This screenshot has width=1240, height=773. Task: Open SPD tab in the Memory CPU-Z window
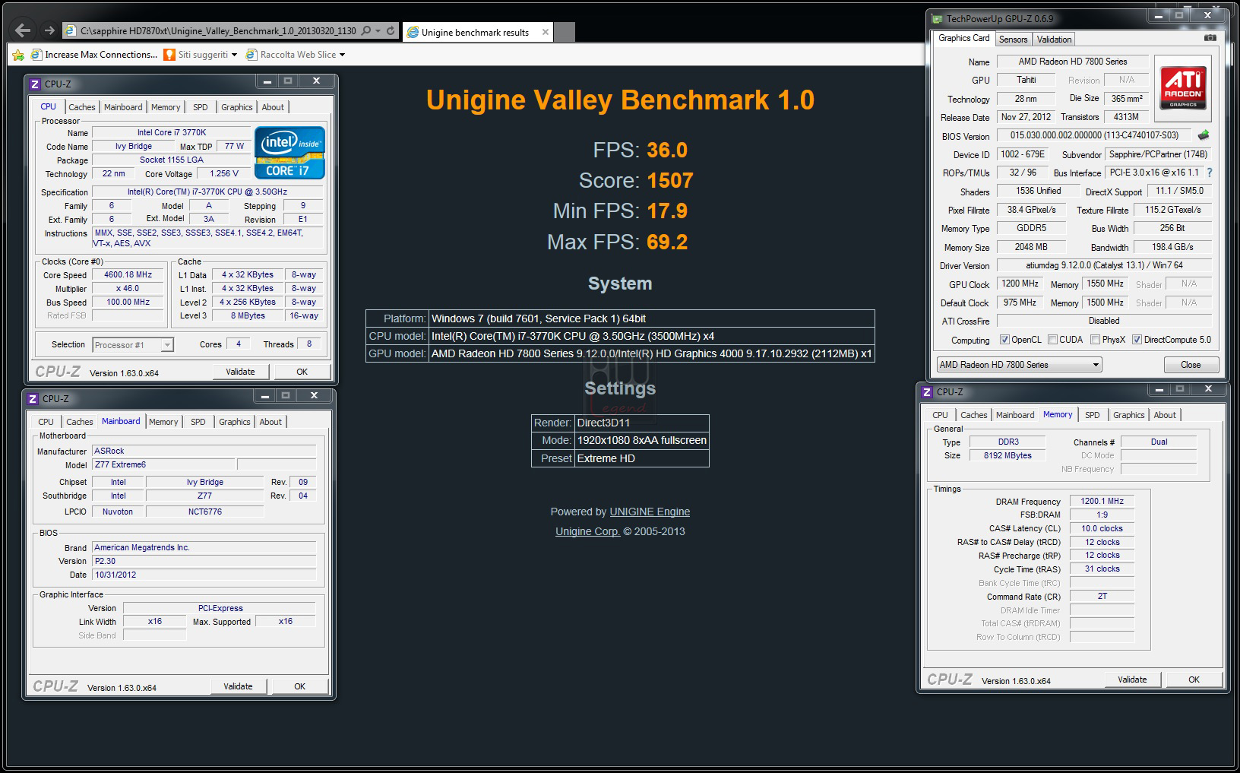(1092, 415)
